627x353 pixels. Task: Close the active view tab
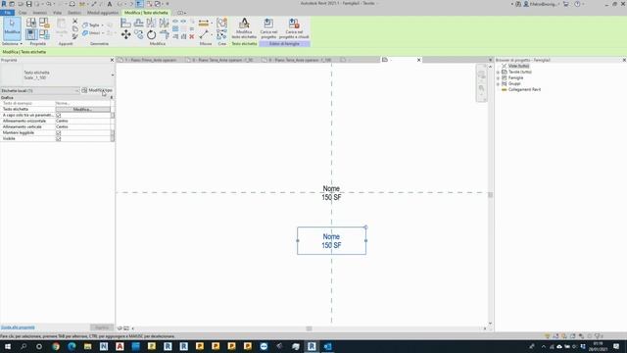[418, 60]
